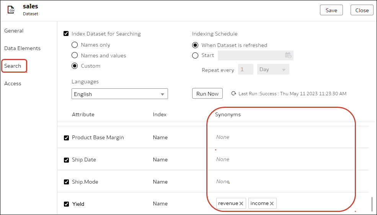377x215 pixels.
Task: Select the Names only radio option
Action: [x=75, y=45]
